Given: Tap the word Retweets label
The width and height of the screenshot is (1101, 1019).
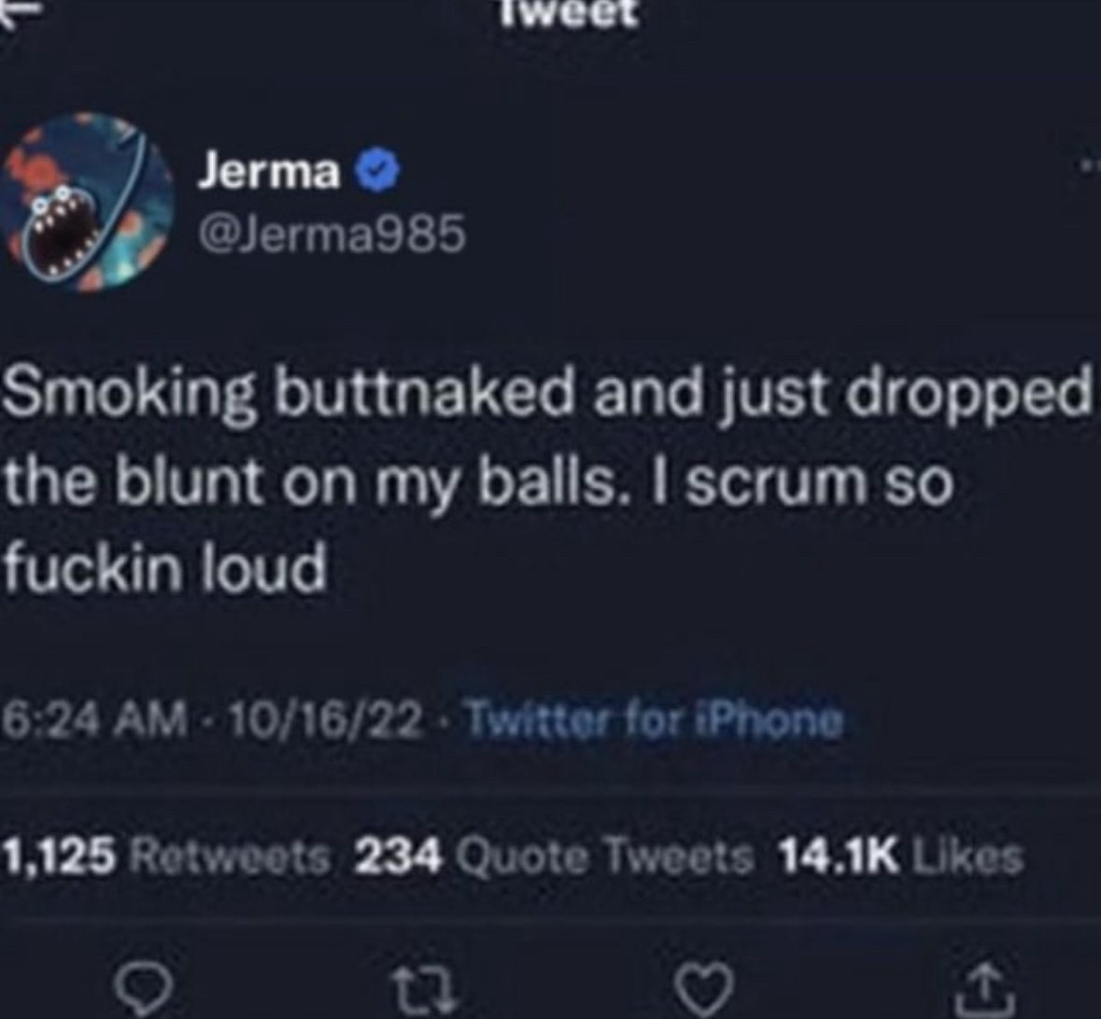Looking at the screenshot, I should pyautogui.click(x=230, y=856).
